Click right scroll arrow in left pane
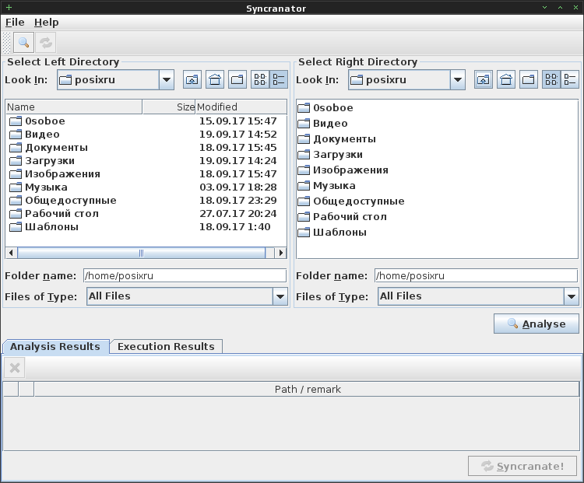The width and height of the screenshot is (584, 483). 280,253
